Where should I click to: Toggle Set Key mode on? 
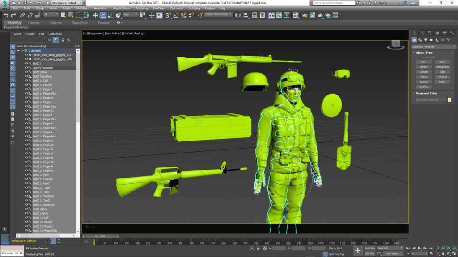point(370,253)
